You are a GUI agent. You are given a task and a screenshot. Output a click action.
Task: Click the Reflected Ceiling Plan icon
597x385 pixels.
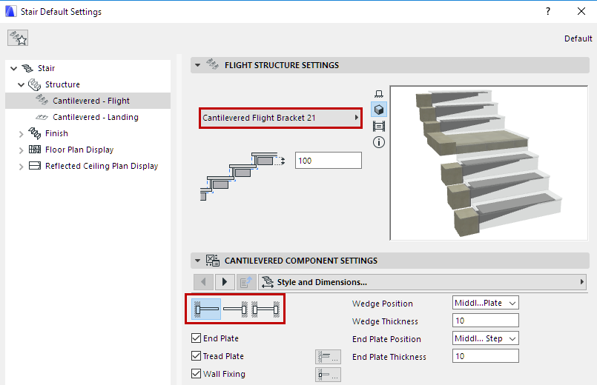coord(35,166)
